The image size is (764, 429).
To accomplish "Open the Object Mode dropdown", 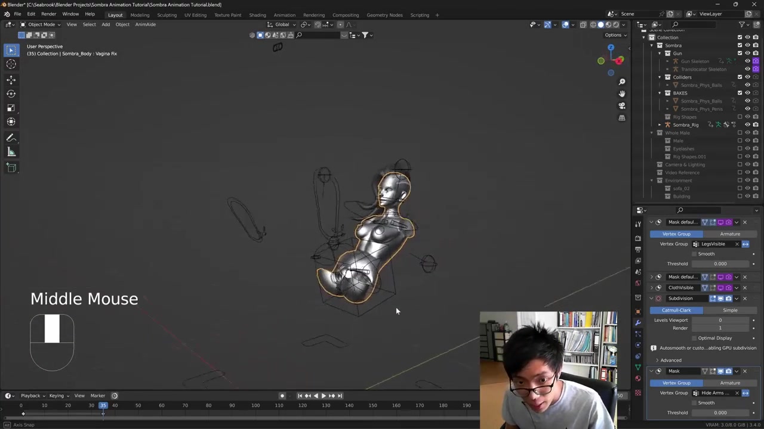I will (x=41, y=24).
